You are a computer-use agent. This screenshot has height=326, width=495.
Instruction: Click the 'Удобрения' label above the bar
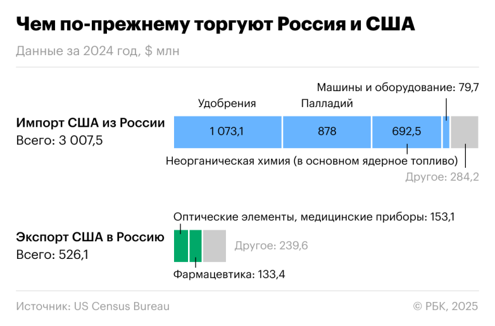[227, 103]
